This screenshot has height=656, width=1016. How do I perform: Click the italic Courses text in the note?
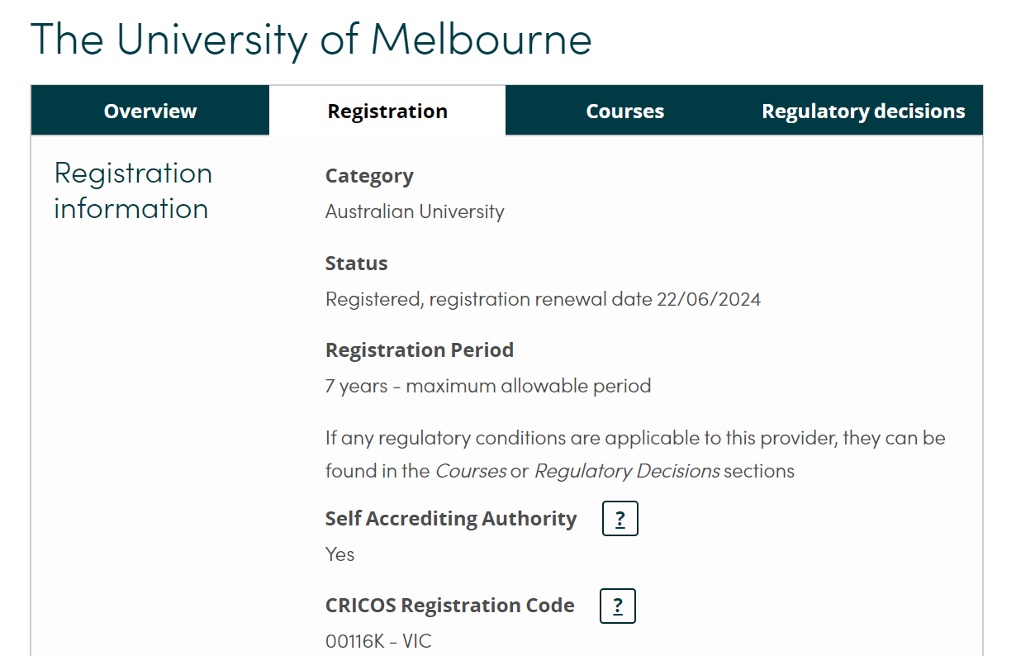click(471, 471)
